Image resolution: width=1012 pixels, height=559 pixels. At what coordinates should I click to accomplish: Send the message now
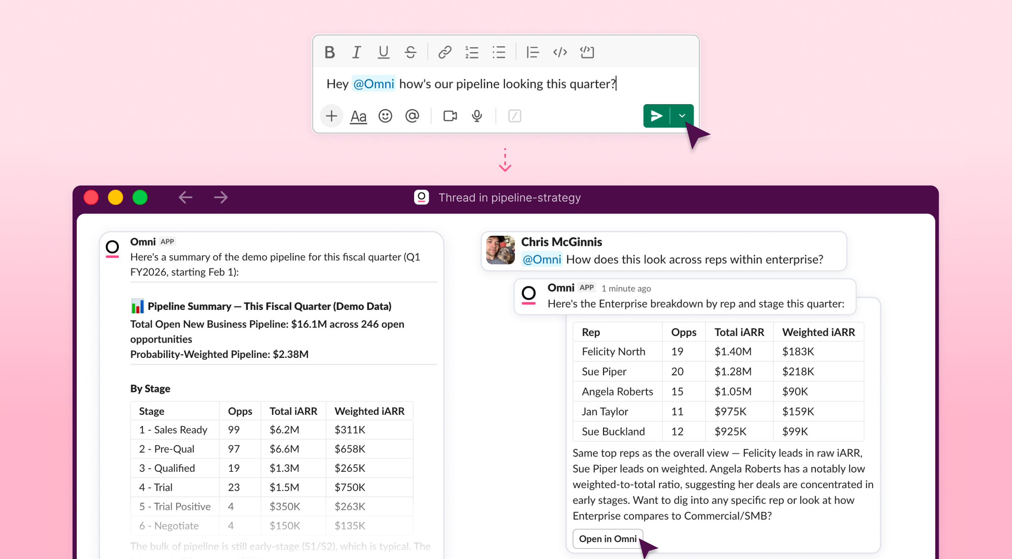pyautogui.click(x=657, y=116)
